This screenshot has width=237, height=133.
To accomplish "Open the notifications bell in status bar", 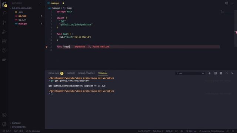I will tap(233, 131).
